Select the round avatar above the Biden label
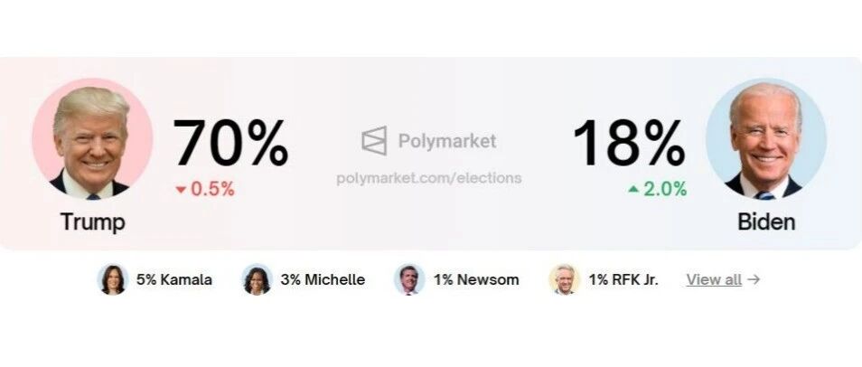 pyautogui.click(x=766, y=138)
